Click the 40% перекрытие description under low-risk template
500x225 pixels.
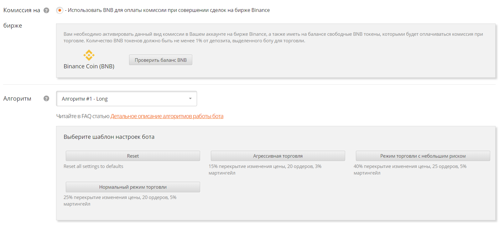(x=410, y=170)
